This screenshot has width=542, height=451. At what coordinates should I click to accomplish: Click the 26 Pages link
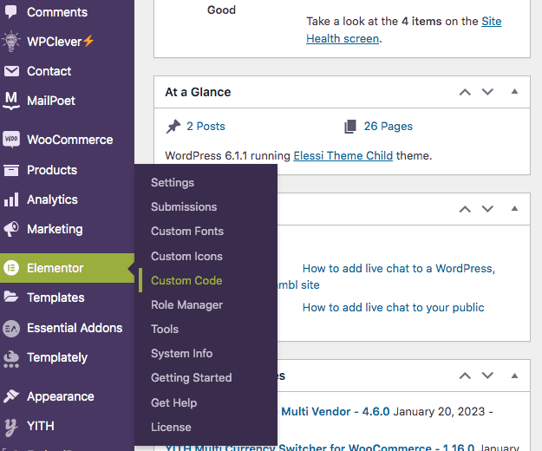pyautogui.click(x=388, y=127)
